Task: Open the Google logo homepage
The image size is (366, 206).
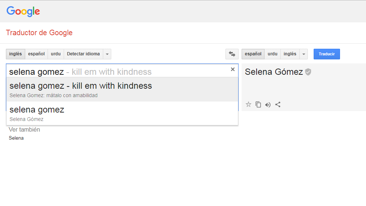Action: 23,11
